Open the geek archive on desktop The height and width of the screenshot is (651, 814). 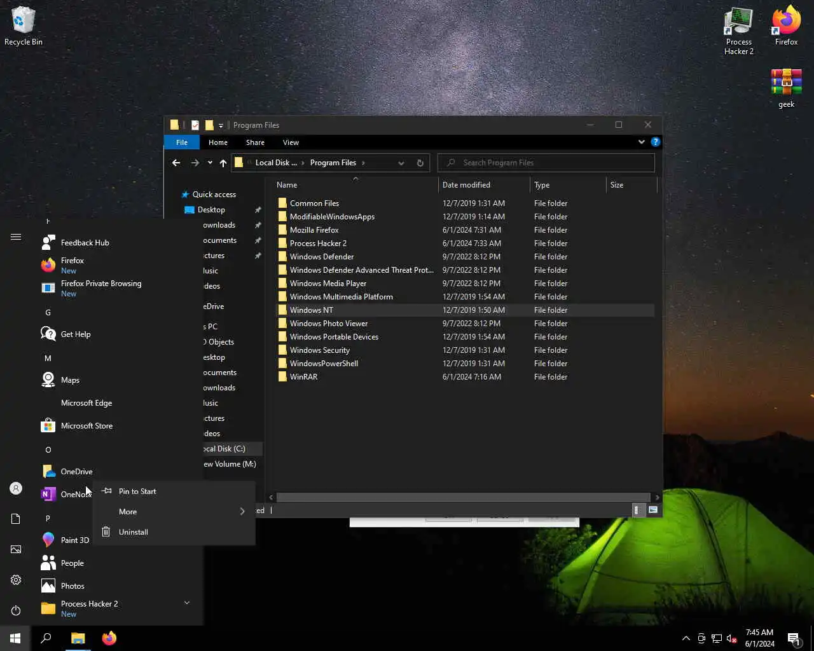[786, 88]
